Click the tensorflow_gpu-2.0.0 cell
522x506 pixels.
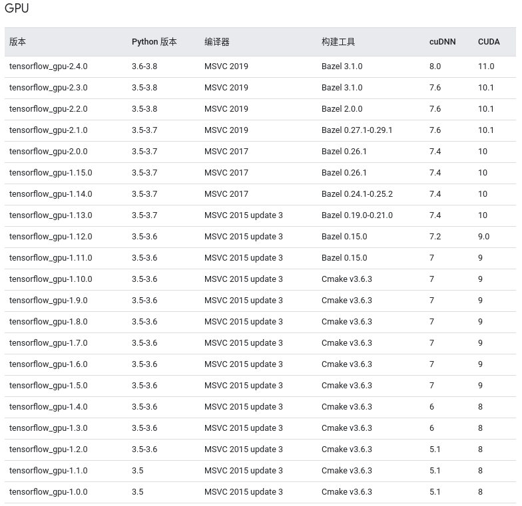click(x=48, y=152)
